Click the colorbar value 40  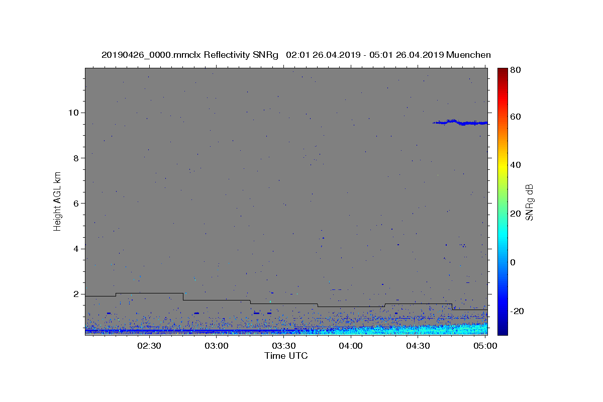[516, 165]
